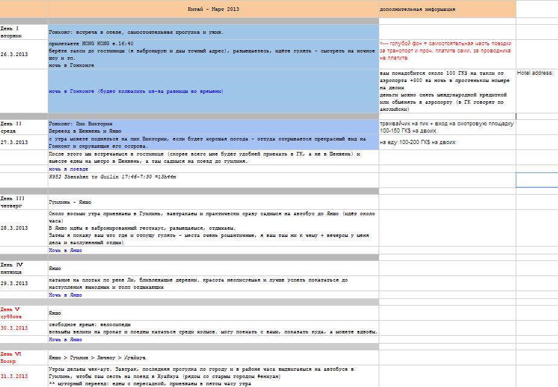The width and height of the screenshot is (558, 387).
Task: Select the 'День III четверг' cell
Action: point(24,201)
